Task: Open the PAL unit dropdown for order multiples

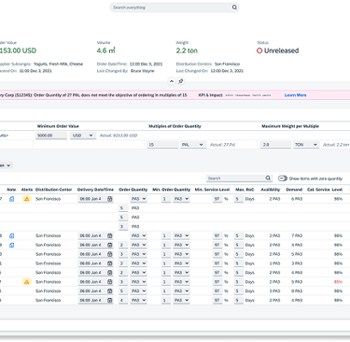Action: point(193,145)
